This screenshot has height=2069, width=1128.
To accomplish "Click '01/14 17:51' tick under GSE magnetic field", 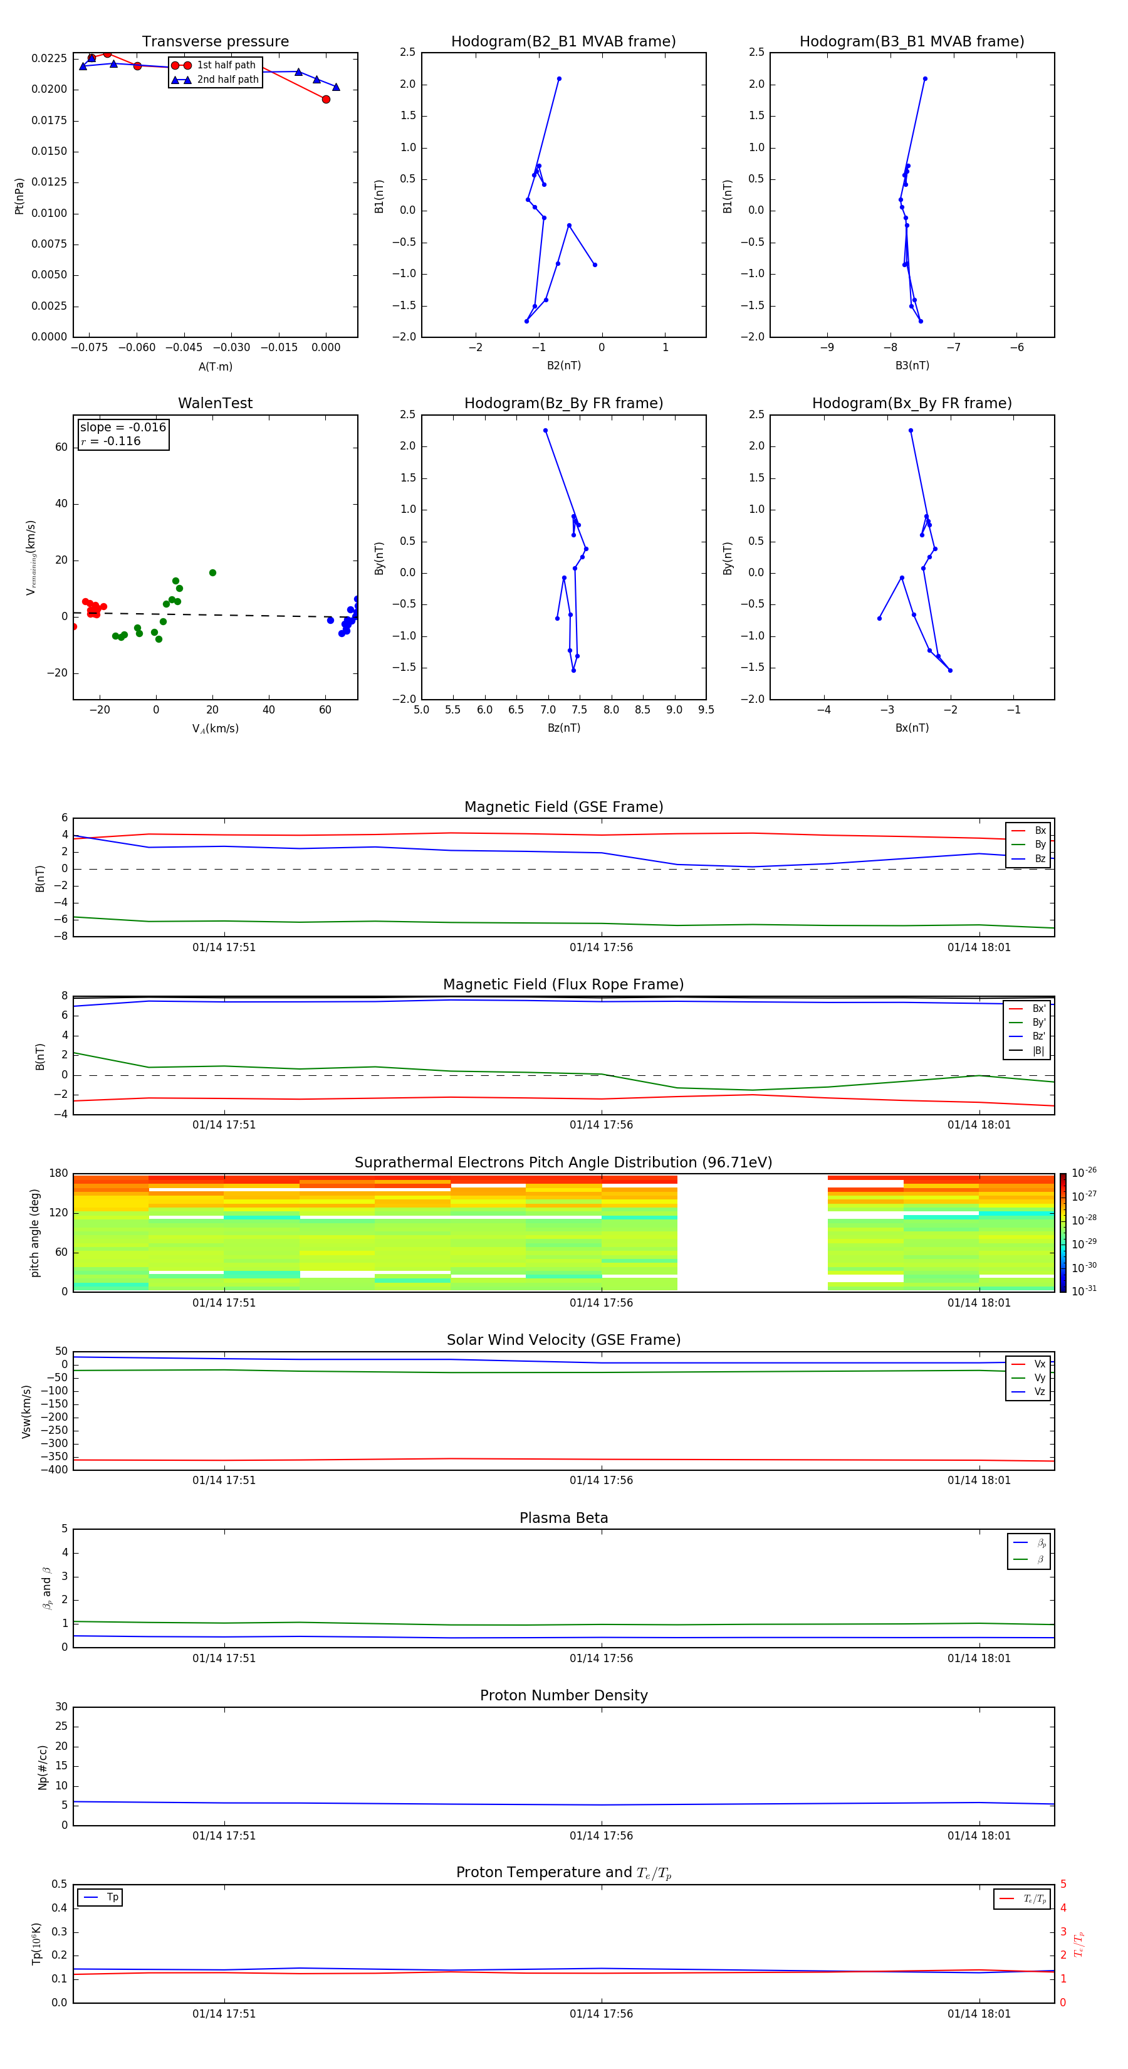I will tap(224, 948).
